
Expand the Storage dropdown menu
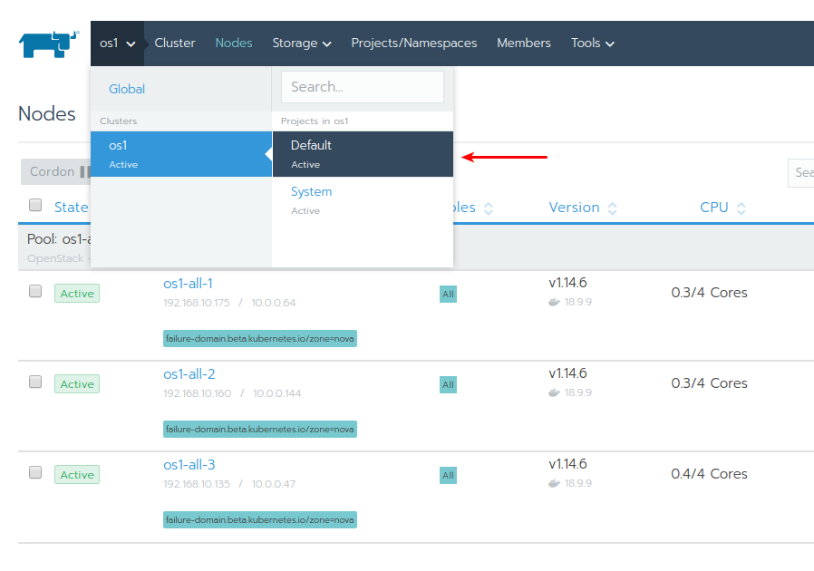point(301,43)
